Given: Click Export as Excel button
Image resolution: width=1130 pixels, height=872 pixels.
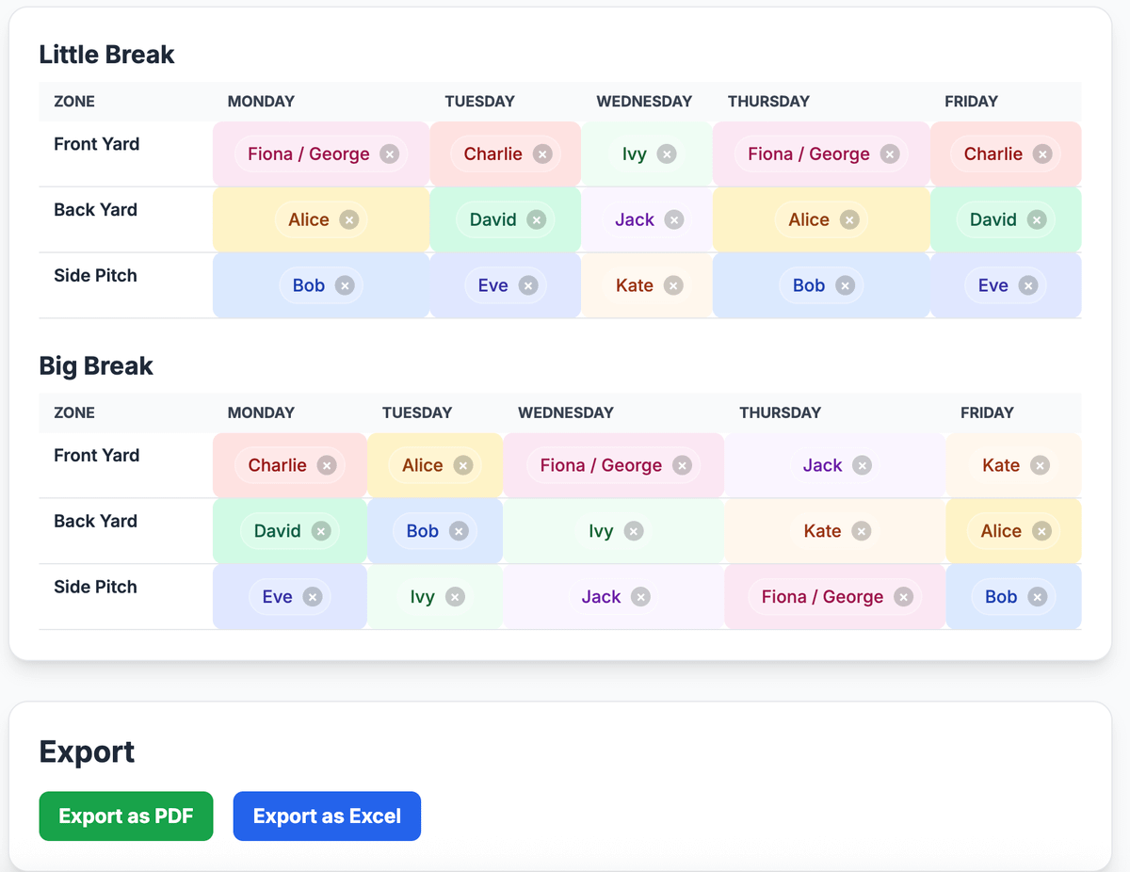Looking at the screenshot, I should (327, 816).
